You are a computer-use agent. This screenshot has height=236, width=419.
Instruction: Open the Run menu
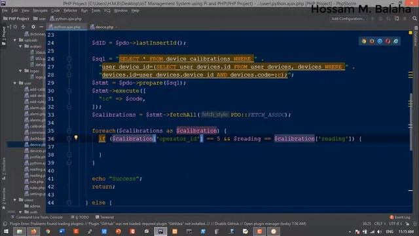pos(84,10)
